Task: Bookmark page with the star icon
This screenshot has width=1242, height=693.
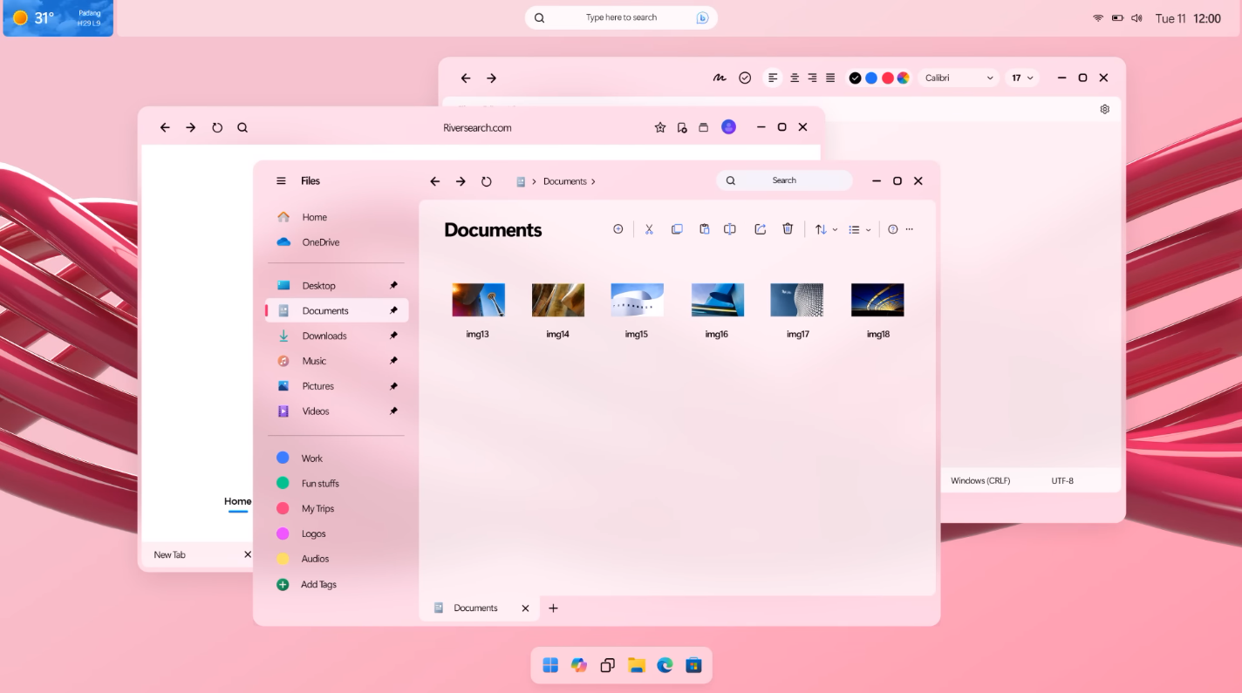Action: (x=659, y=127)
